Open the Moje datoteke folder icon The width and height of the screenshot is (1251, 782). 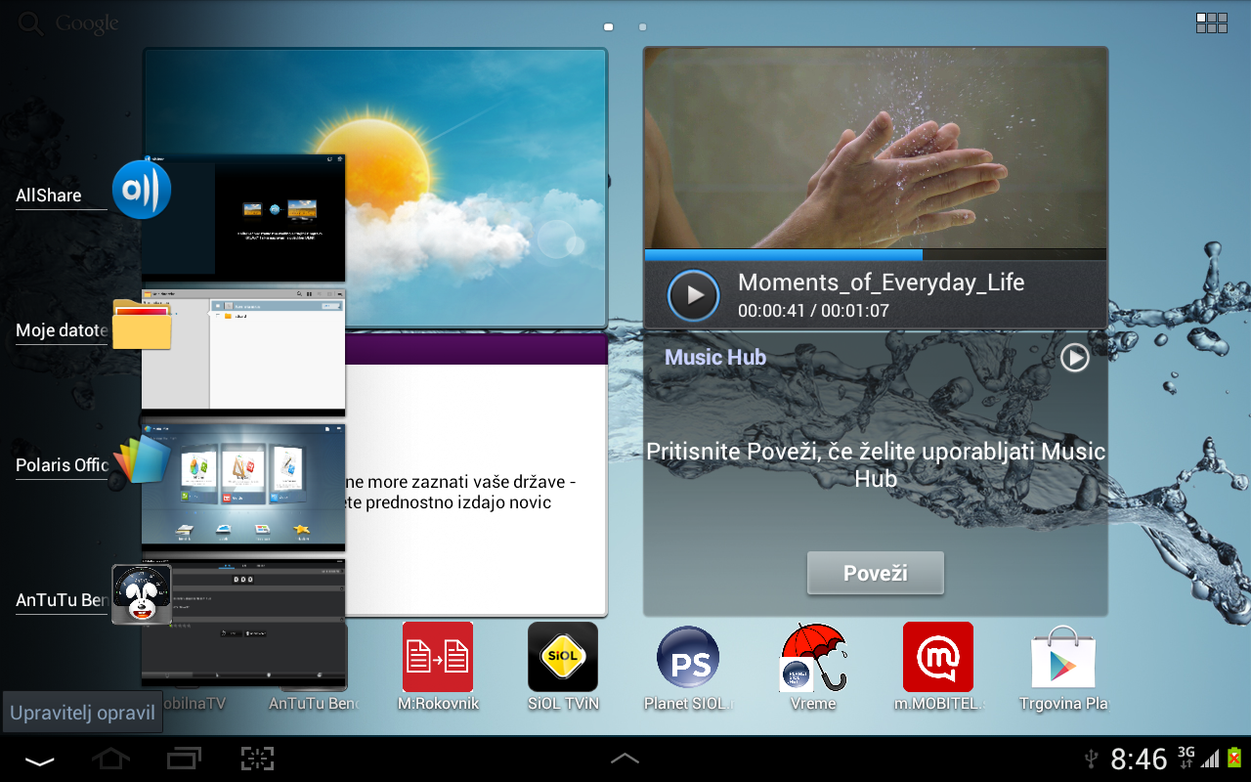[142, 325]
